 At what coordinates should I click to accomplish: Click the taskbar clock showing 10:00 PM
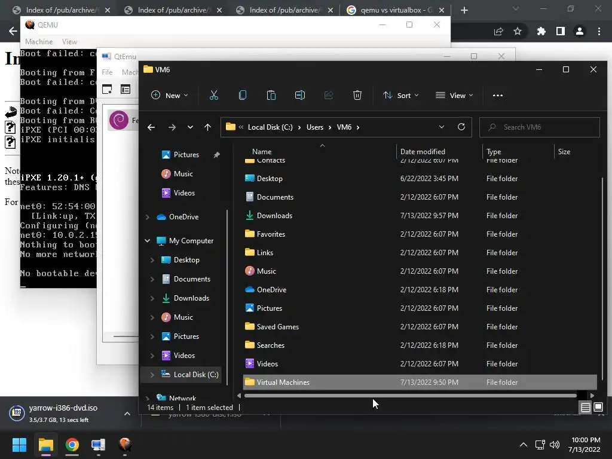[x=585, y=445]
